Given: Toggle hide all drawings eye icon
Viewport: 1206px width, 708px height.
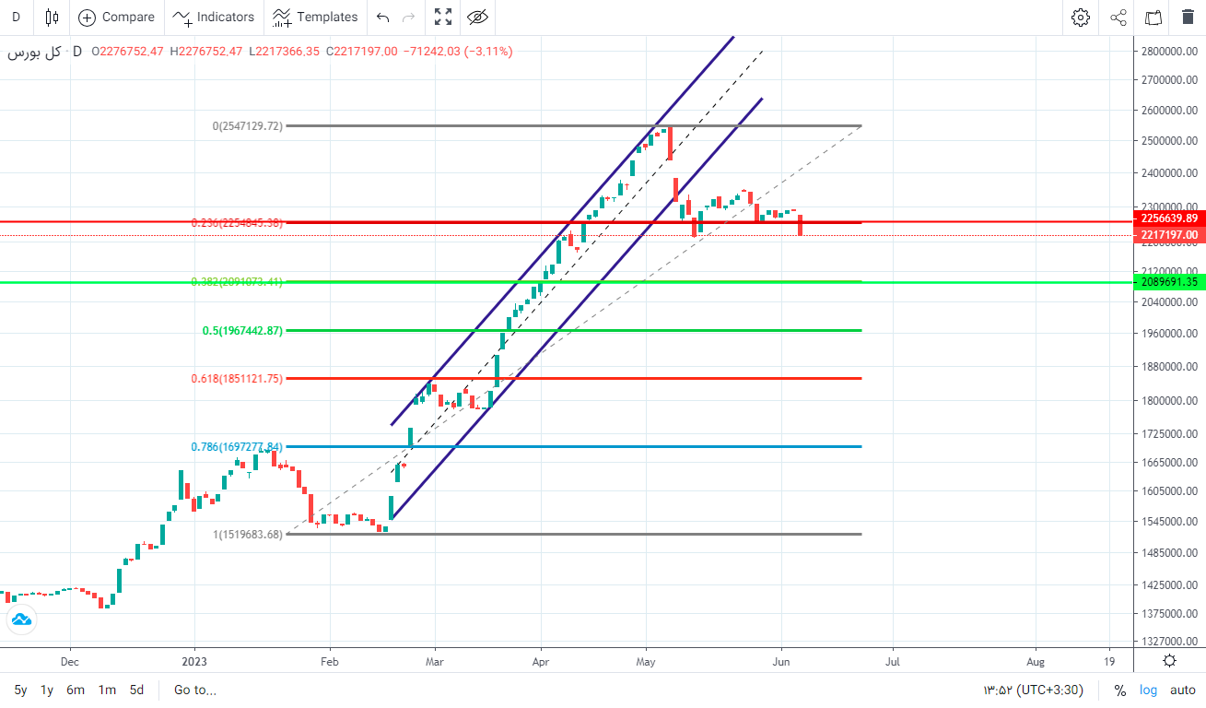Looking at the screenshot, I should pyautogui.click(x=476, y=17).
